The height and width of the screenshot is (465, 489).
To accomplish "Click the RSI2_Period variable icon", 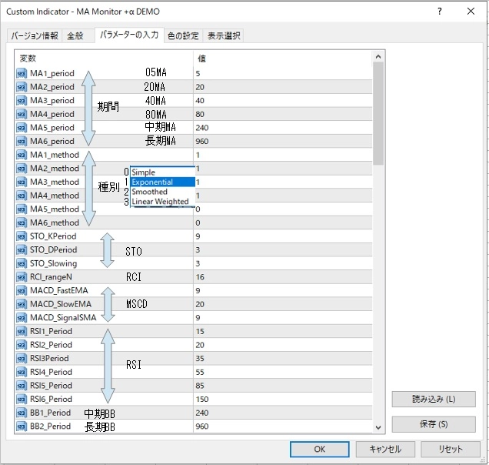I will point(22,345).
